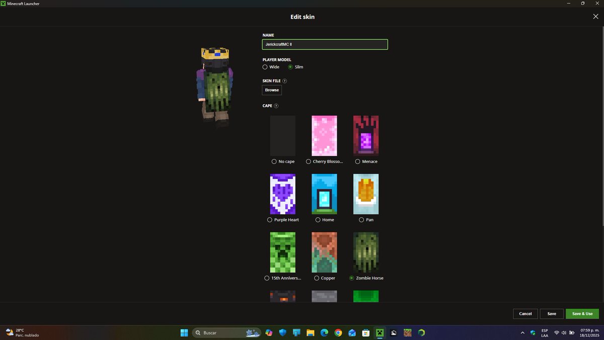
Task: Choose the Zombie Horse cape radio
Action: pos(351,278)
